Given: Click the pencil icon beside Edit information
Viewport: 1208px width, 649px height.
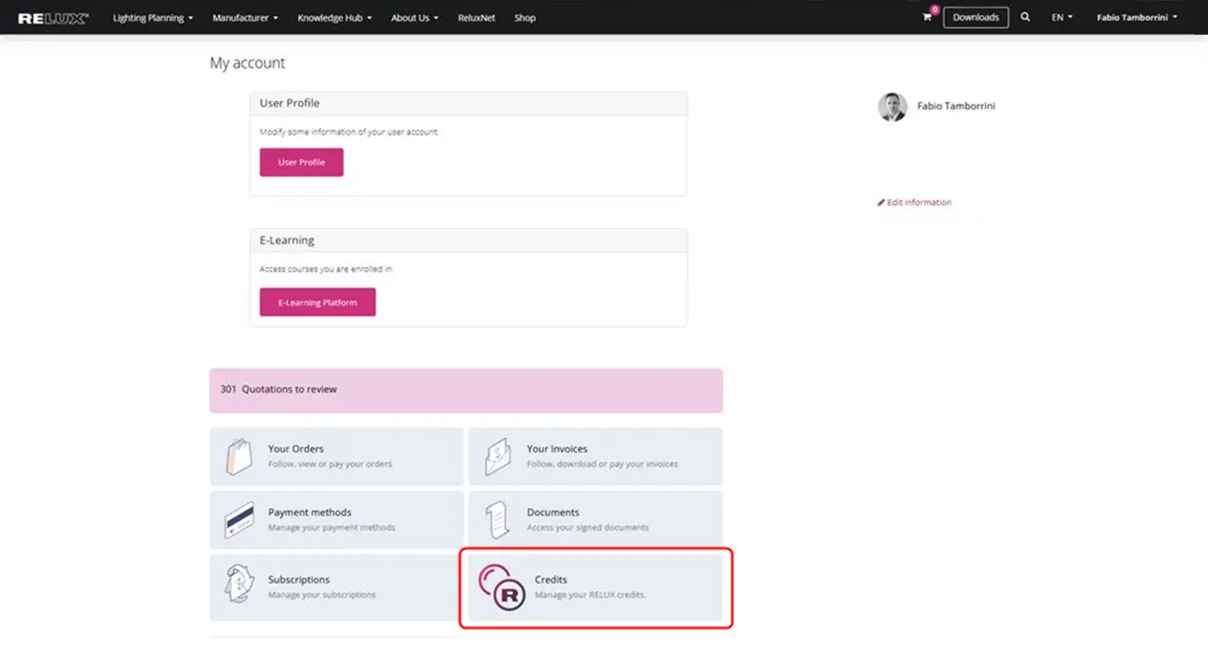Looking at the screenshot, I should [881, 202].
